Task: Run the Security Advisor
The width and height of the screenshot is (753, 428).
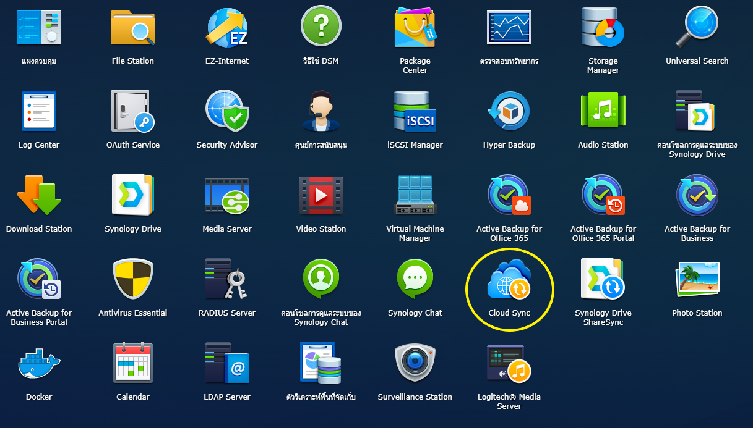Action: coord(227,111)
